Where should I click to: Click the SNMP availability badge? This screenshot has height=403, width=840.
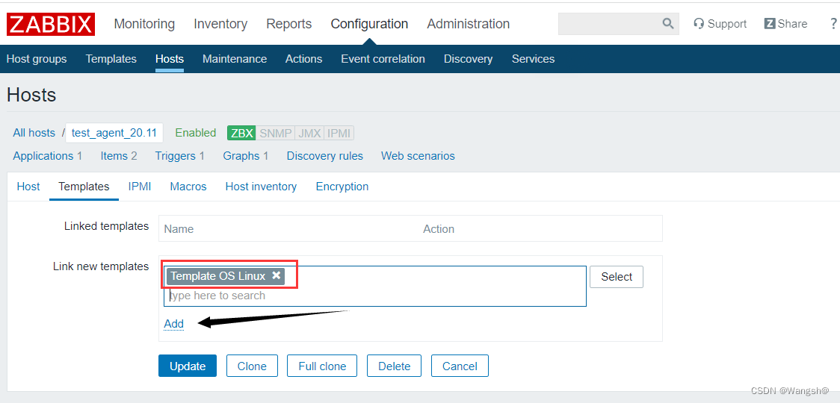coord(275,134)
